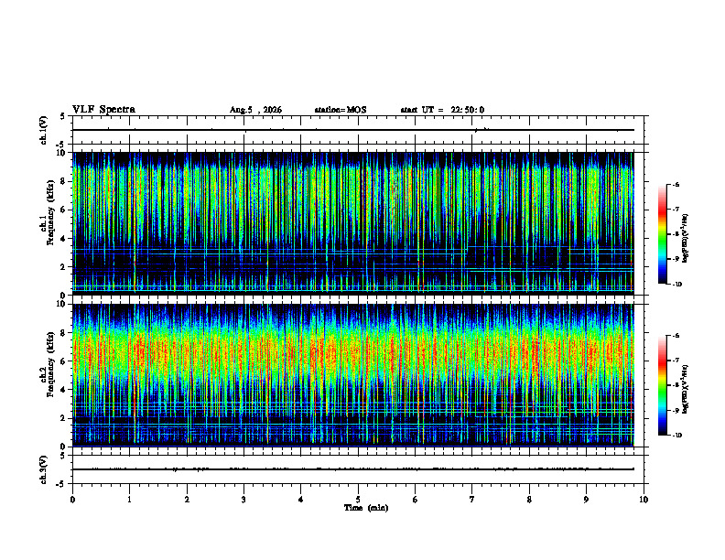The width and height of the screenshot is (725, 560).
Task: Click the ch.1 spectrogram "6" kHz tick label
Action: (x=63, y=210)
